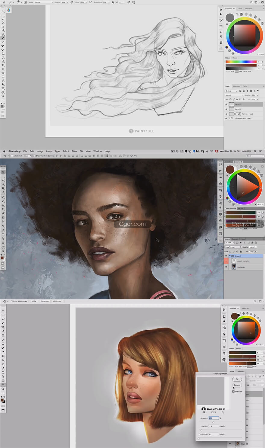This screenshot has width=265, height=448.
Task: Click the Wi-Fi icon in the menu bar
Action: point(212,151)
